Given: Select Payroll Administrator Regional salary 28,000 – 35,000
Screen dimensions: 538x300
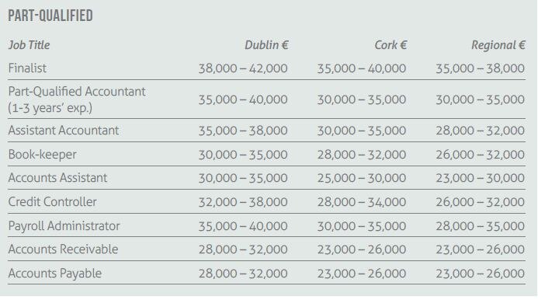Looking at the screenshot, I should pos(480,226).
